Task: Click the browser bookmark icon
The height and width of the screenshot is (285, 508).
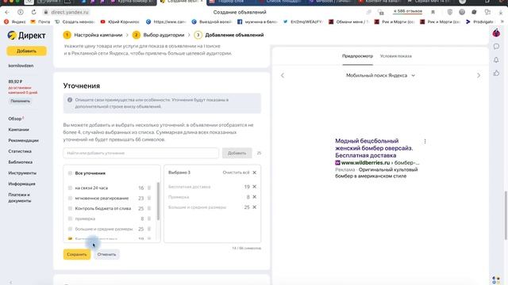Action: point(433,13)
